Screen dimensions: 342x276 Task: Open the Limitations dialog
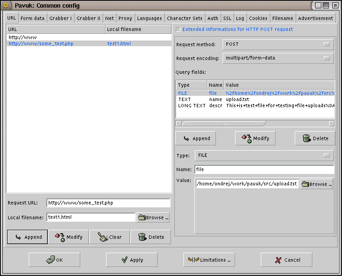pos(209,260)
